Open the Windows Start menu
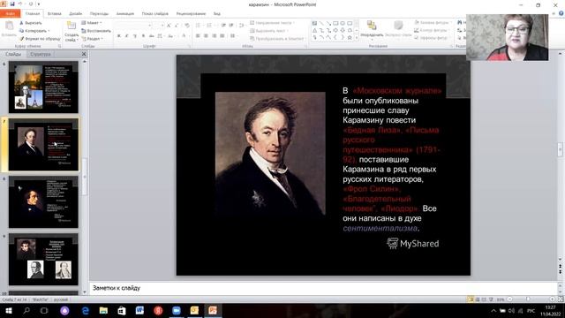The image size is (565, 318). (9, 310)
